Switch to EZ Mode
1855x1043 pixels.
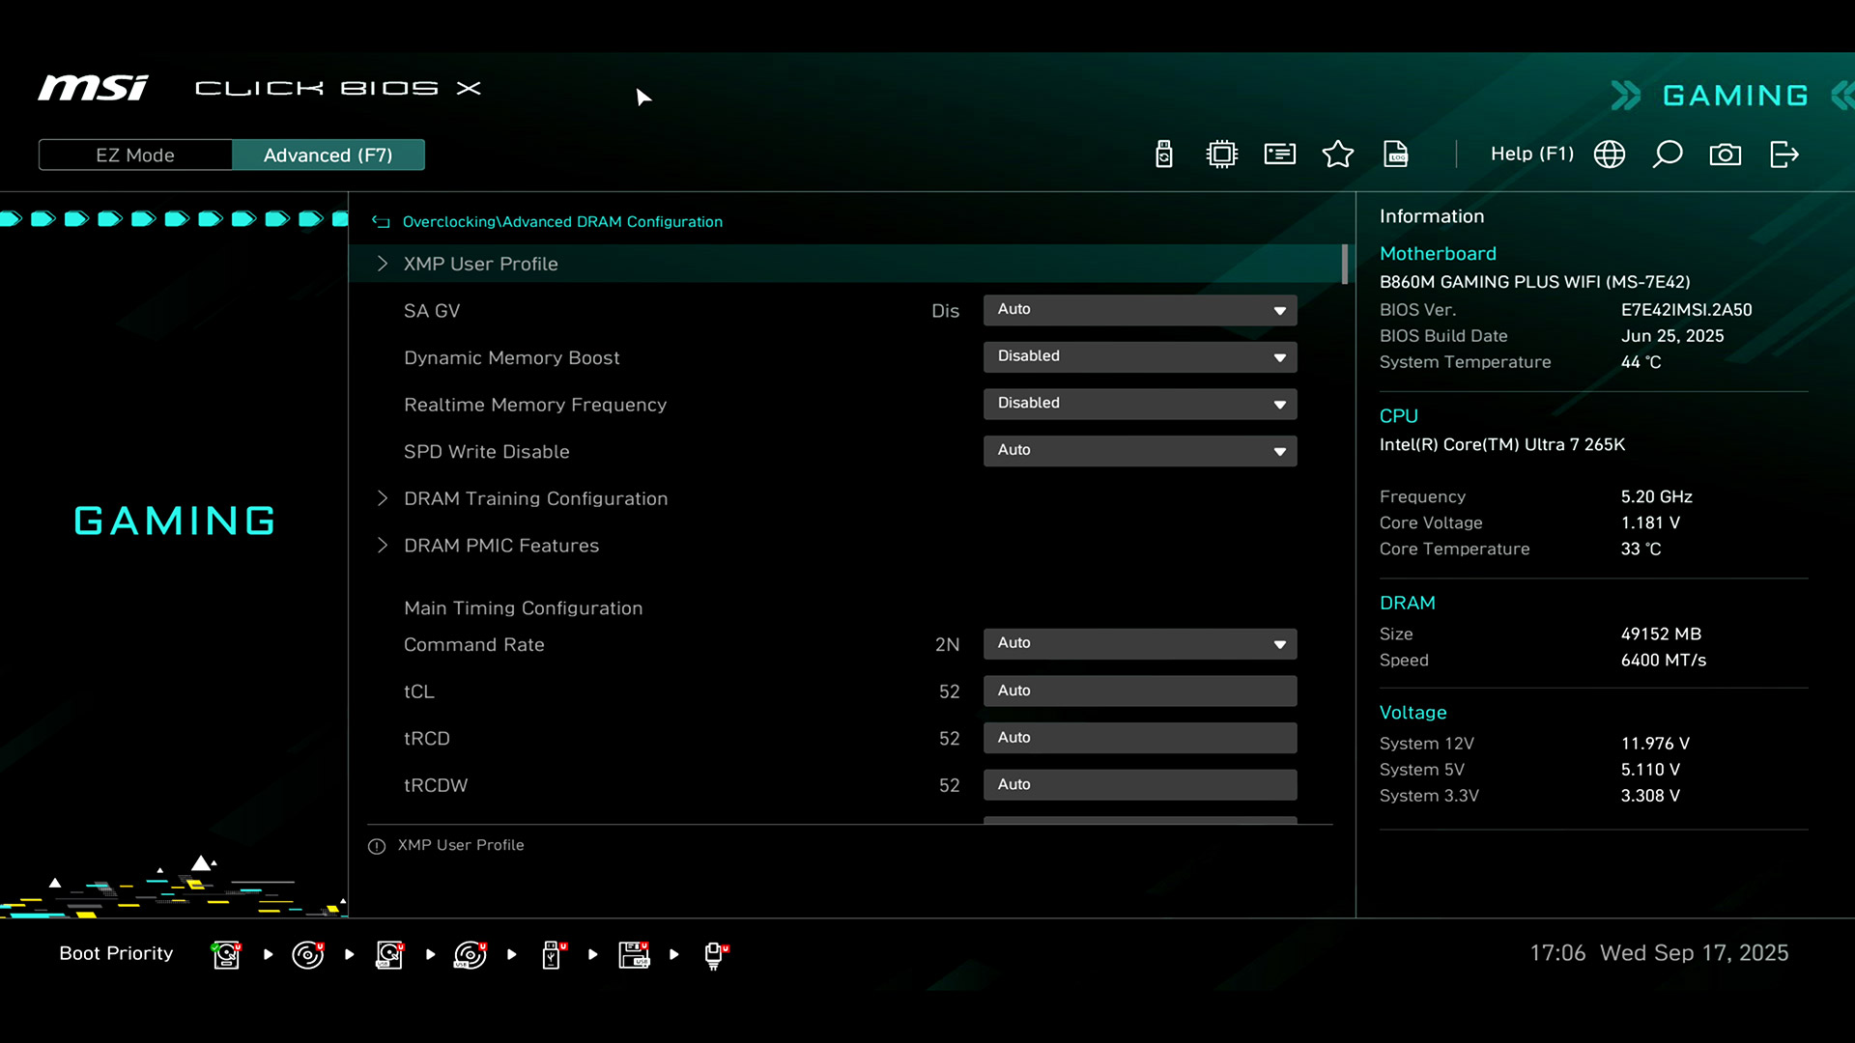[x=135, y=155]
